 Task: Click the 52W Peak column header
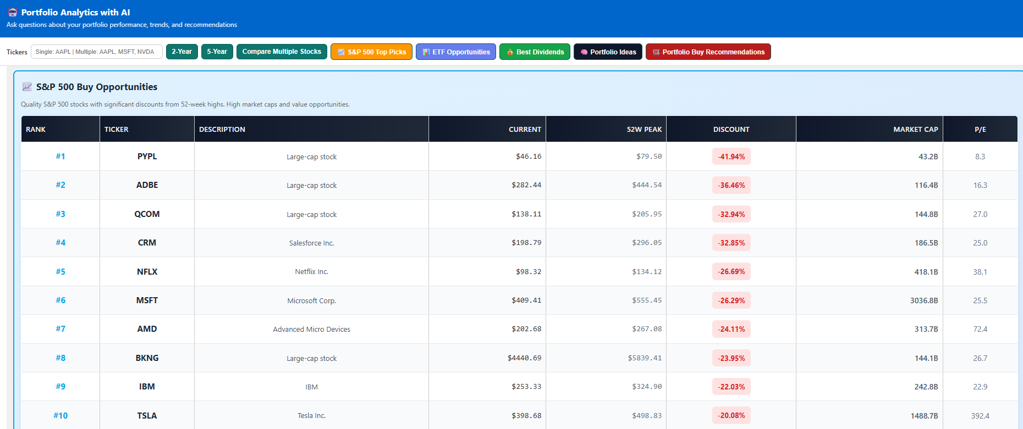coord(644,129)
